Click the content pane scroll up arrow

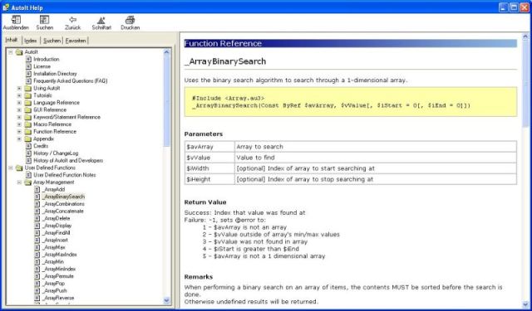[x=525, y=36]
